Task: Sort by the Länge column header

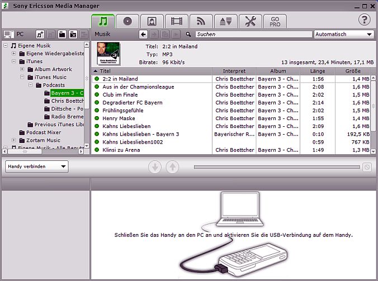Action: 318,71
